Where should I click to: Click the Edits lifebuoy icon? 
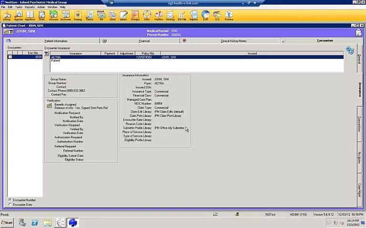(147, 16)
